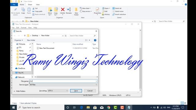The width and height of the screenshot is (196, 110).
Task: Click the red Delete icon
Action: coord(63,9)
